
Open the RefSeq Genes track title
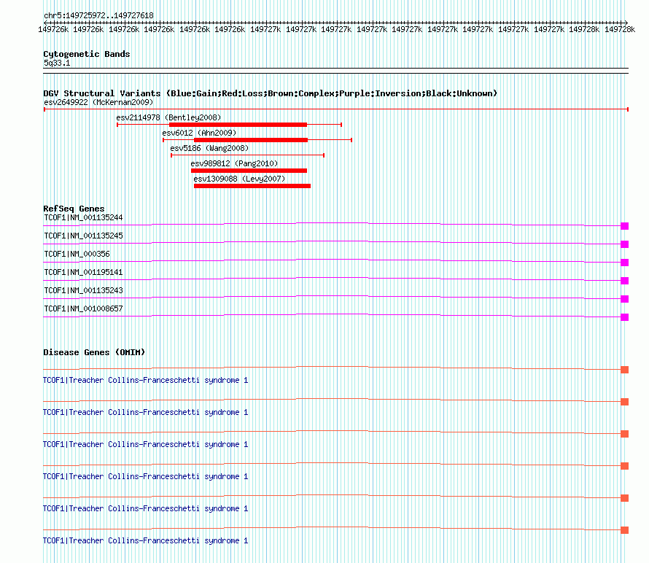click(x=74, y=209)
